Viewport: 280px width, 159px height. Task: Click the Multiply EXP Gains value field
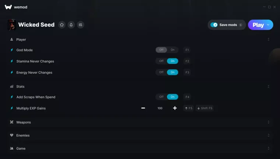coord(160,108)
